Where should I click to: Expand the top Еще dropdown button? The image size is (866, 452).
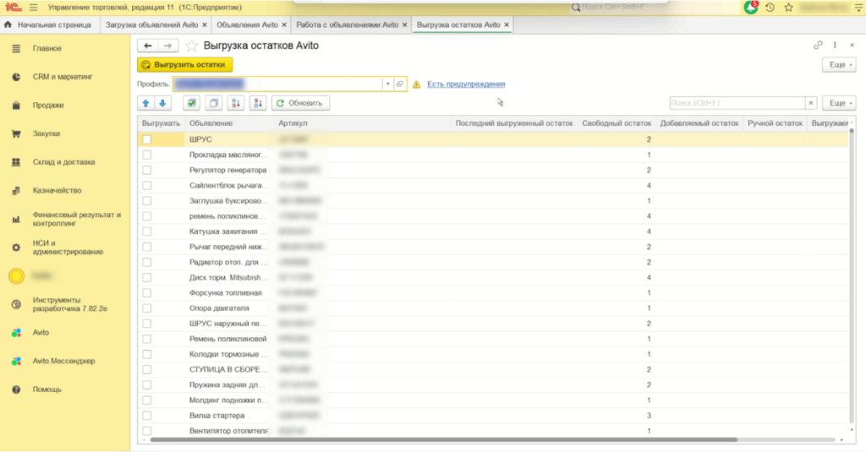pos(838,64)
